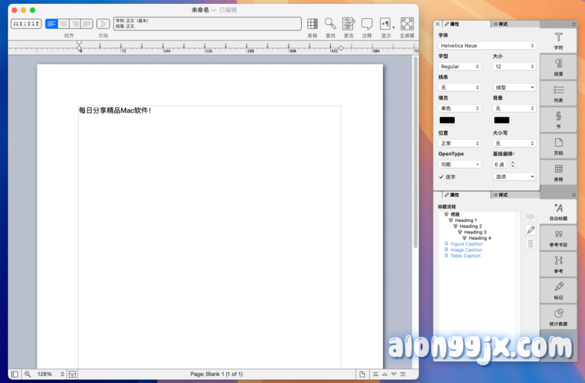
Task: Open the font size 12 dropdown
Action: (x=514, y=67)
